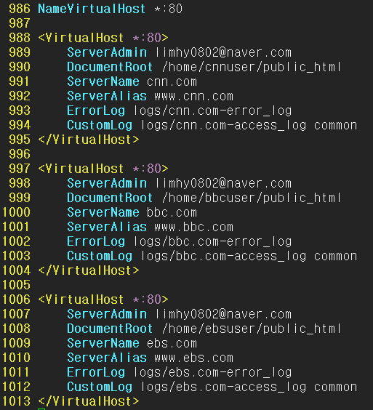Click CustomLog keyword on line 1003

click(100, 256)
